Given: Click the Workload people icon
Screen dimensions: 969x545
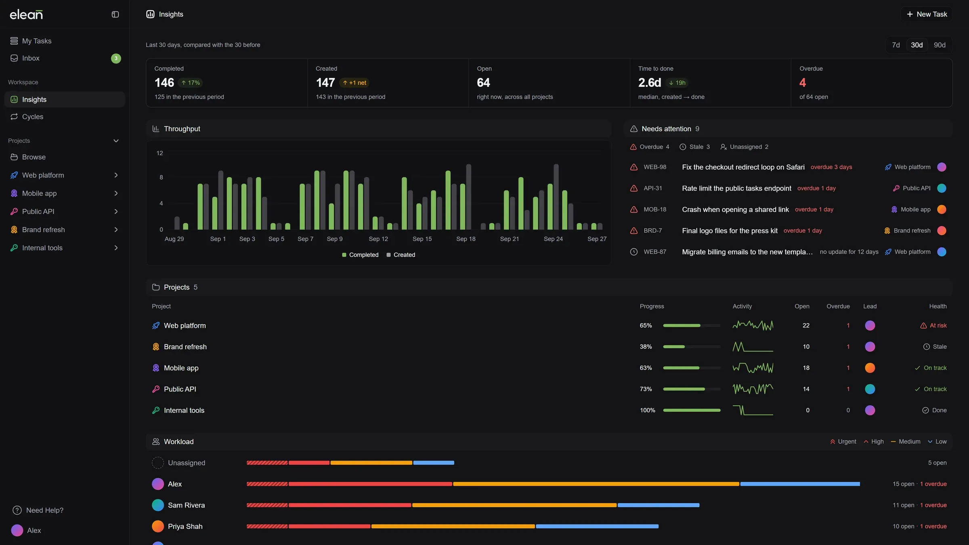Looking at the screenshot, I should (x=155, y=442).
